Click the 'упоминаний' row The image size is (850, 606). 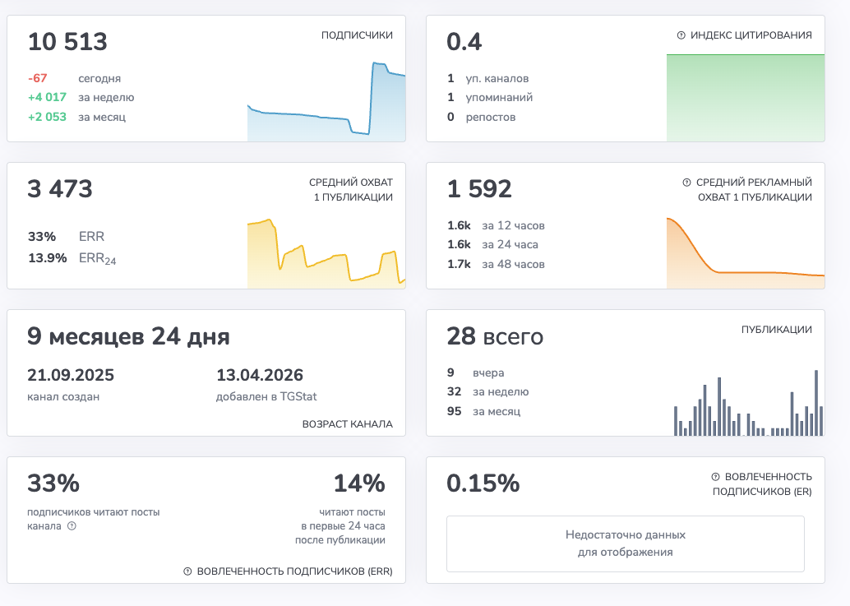pyautogui.click(x=490, y=97)
